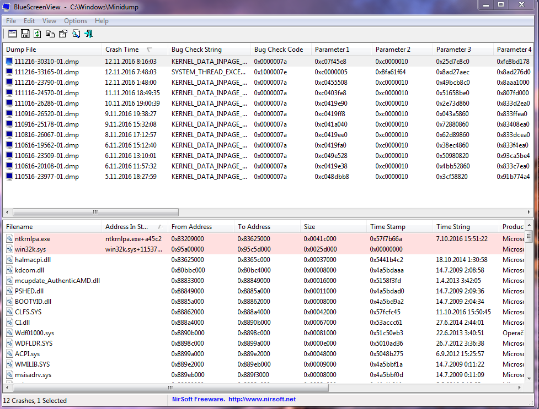
Task: Click the dump icon beside 110516-23977-01.dmp
Action: [9, 177]
